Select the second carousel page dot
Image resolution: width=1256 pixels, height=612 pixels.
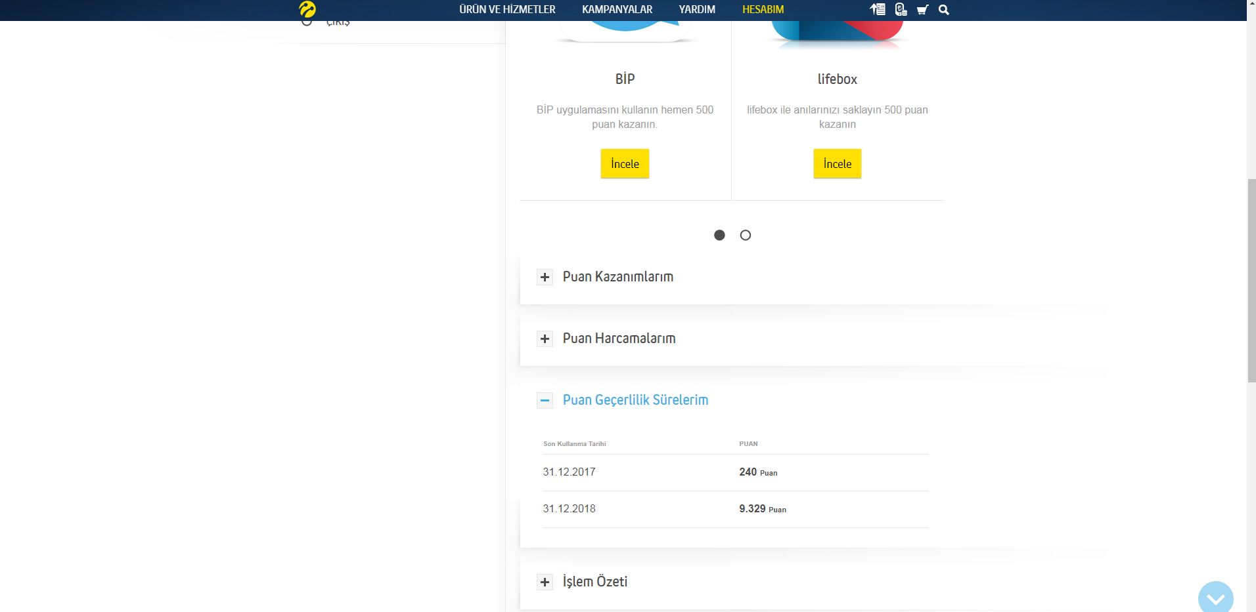(x=746, y=235)
